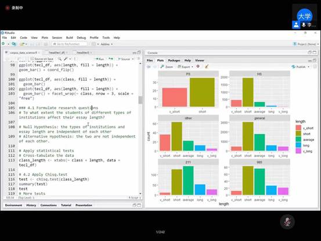Open the Project (None) dropdown

(306, 44)
